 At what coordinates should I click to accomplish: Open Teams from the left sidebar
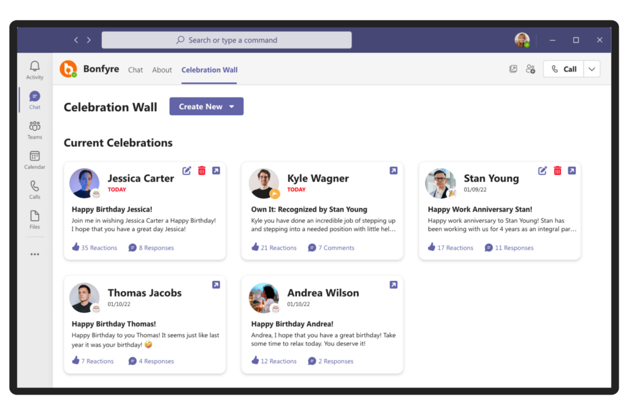(x=35, y=129)
